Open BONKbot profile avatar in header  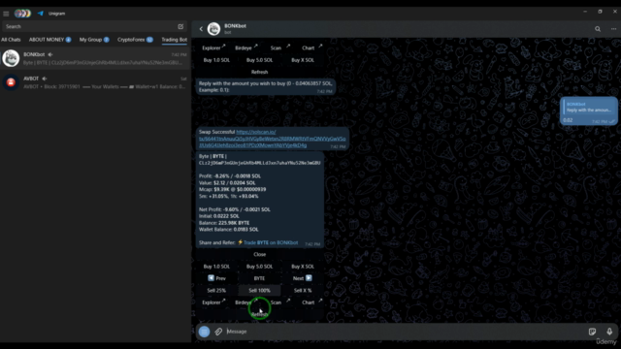(213, 29)
